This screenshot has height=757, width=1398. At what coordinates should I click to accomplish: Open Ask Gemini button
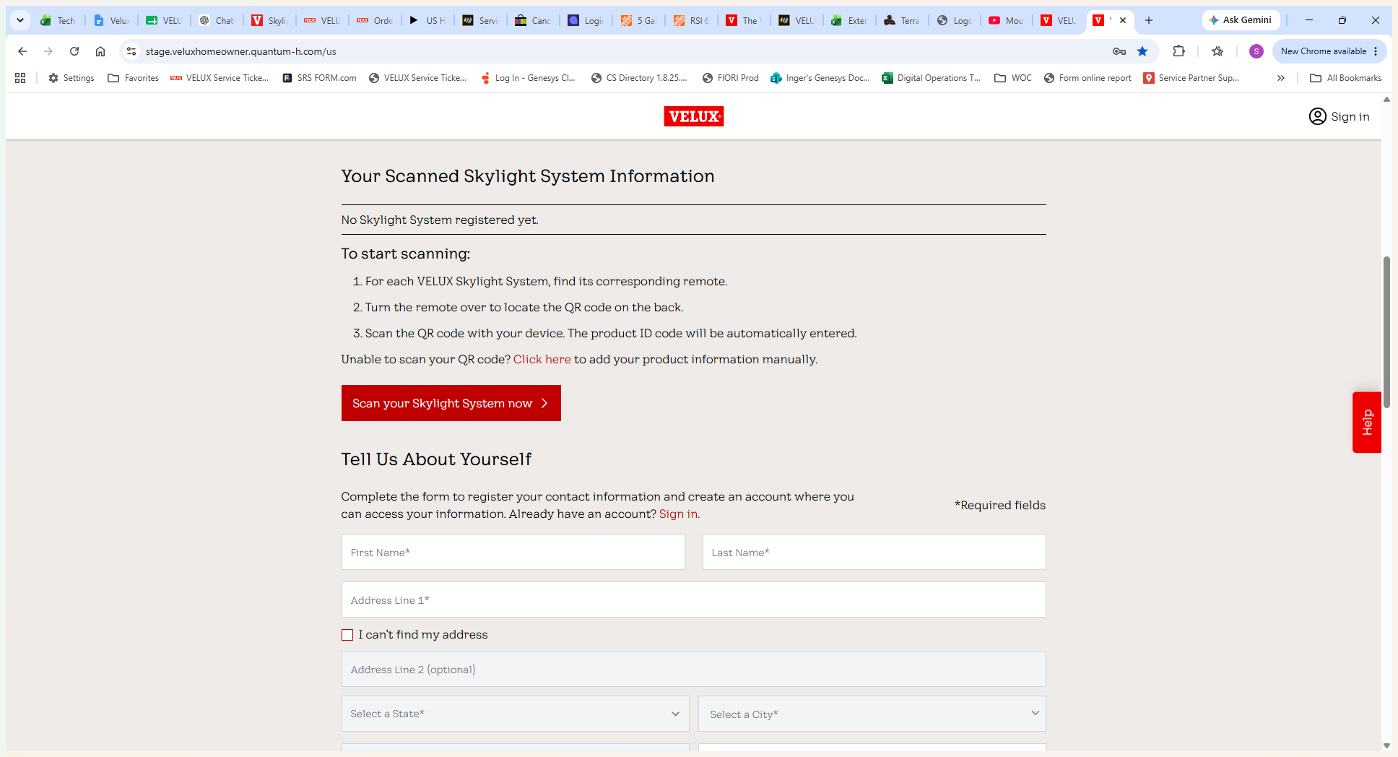pos(1241,20)
